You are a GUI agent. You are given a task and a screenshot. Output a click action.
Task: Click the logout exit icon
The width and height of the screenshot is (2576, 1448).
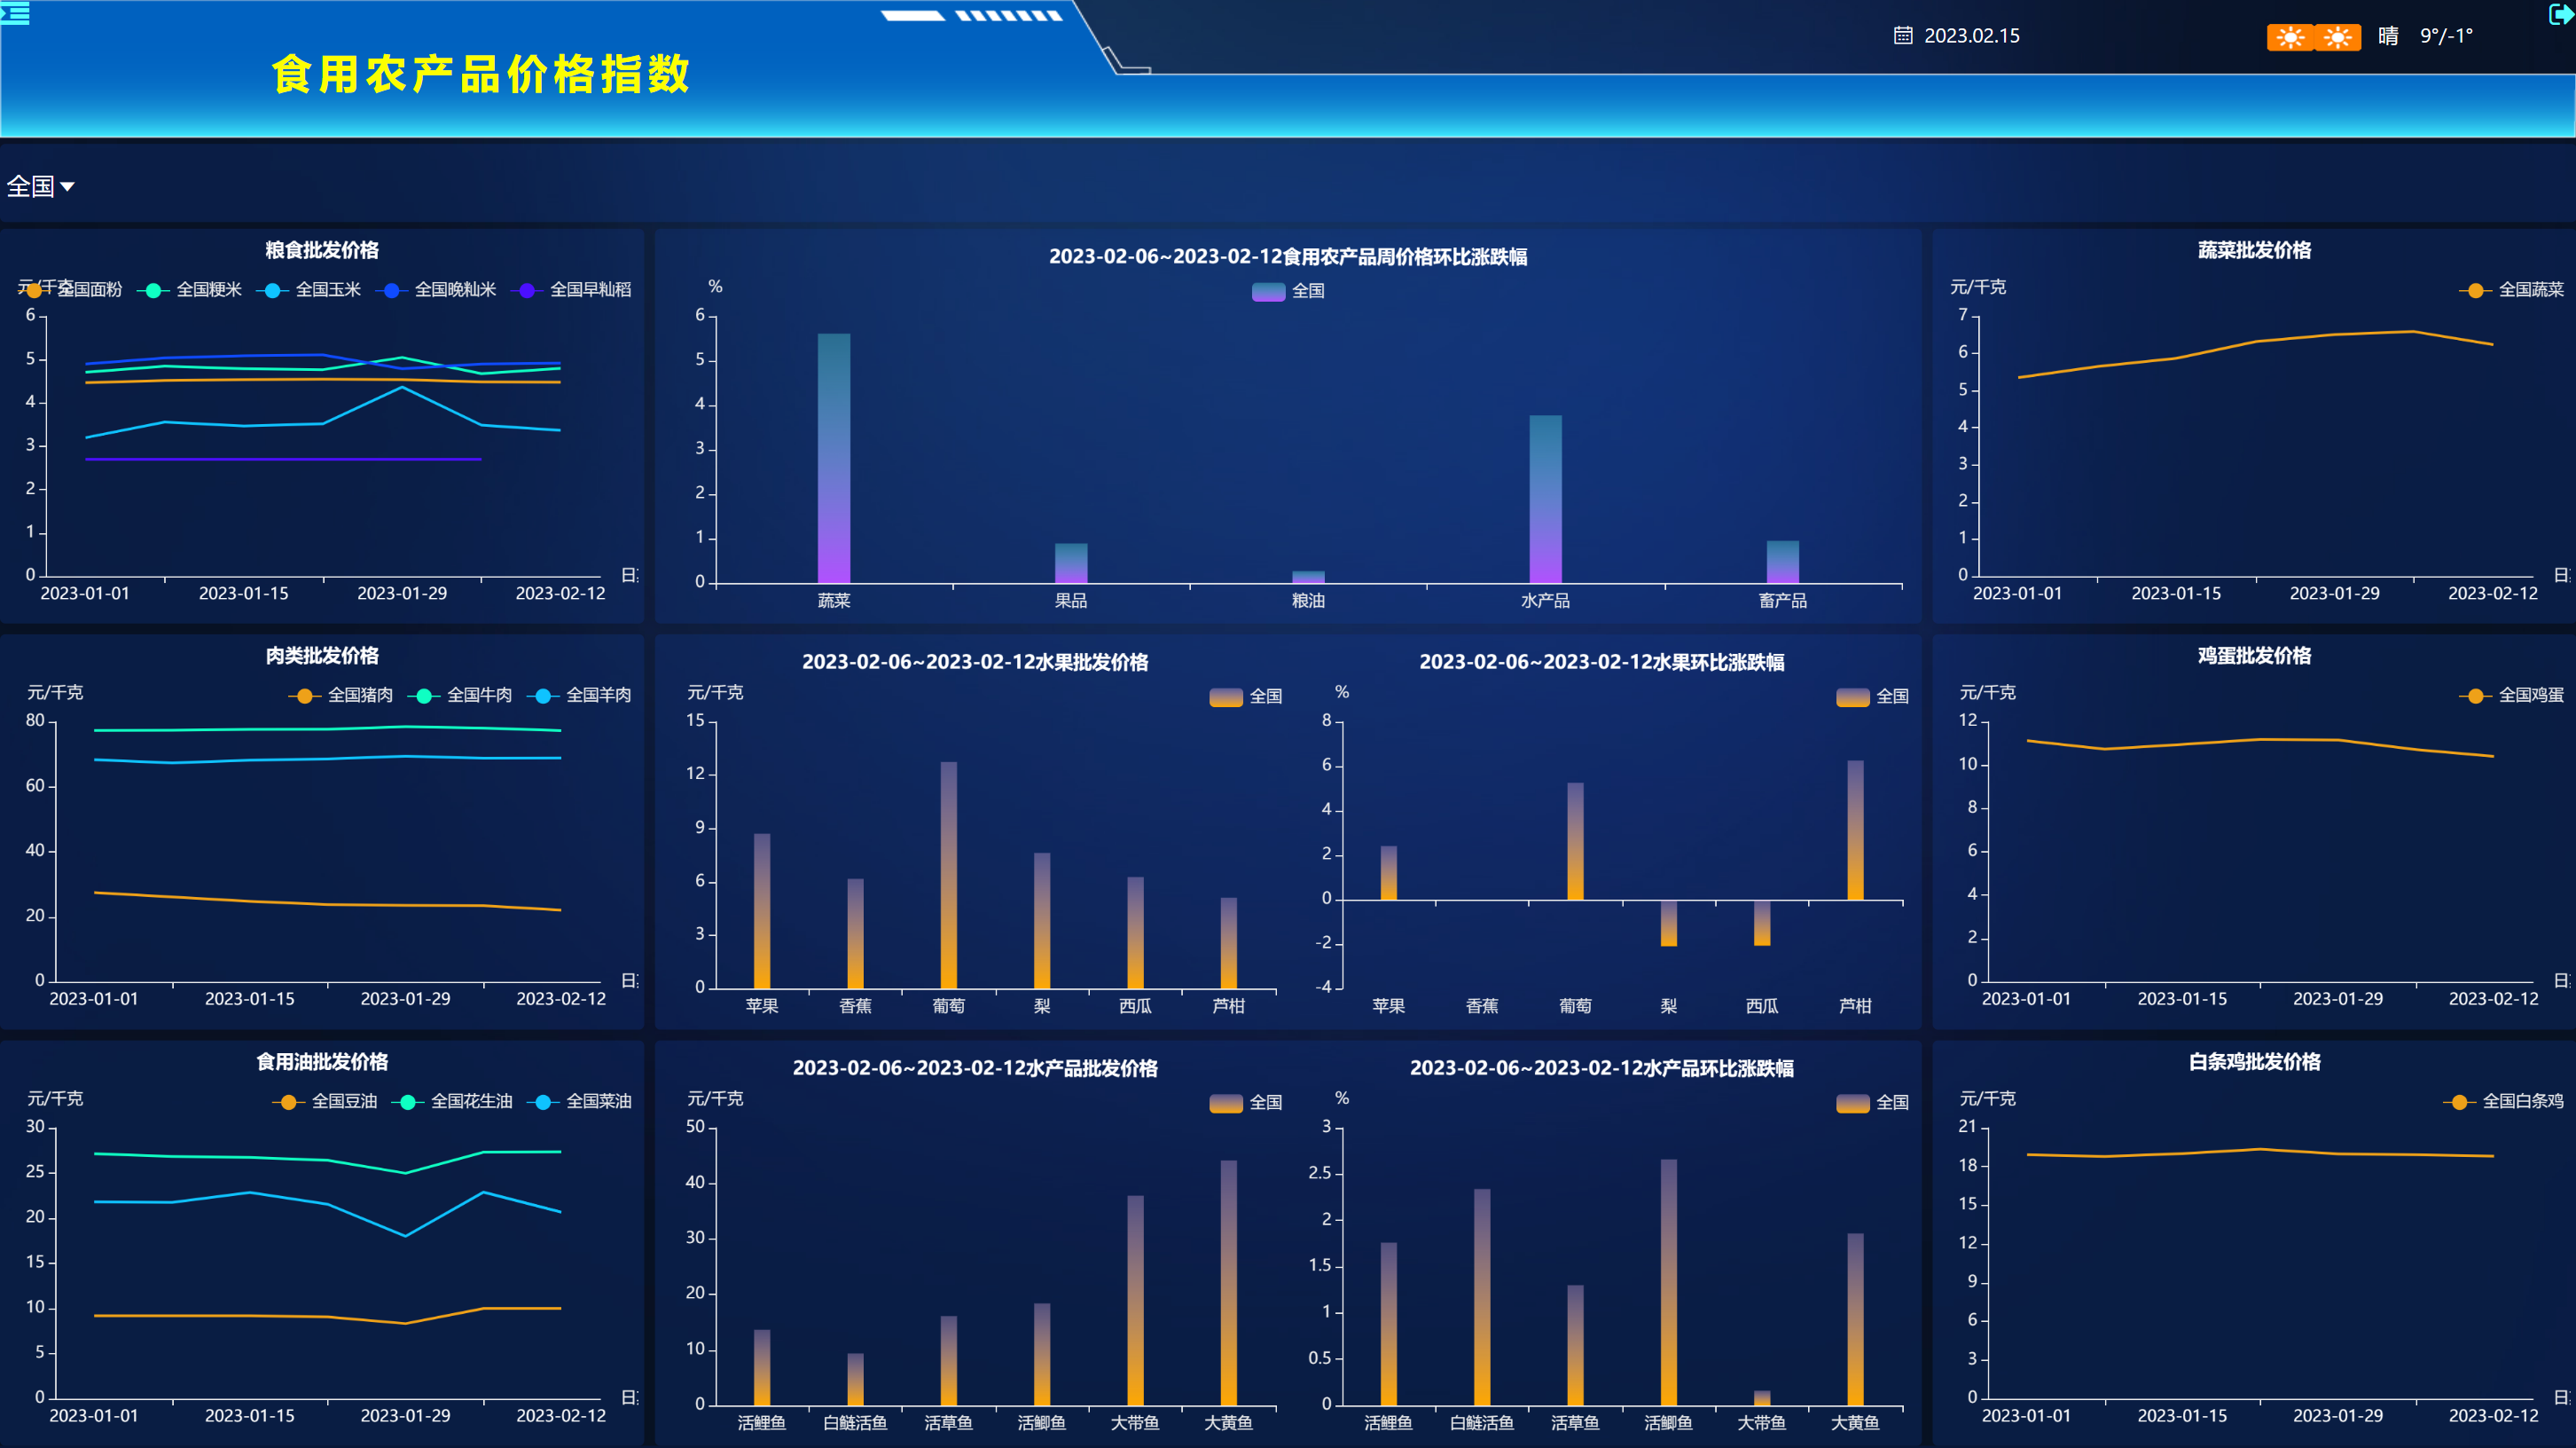2561,14
